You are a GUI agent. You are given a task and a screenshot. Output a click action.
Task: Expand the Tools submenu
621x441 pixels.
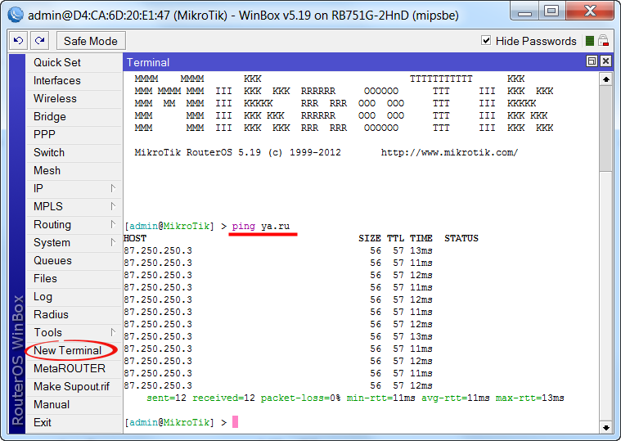click(x=74, y=332)
